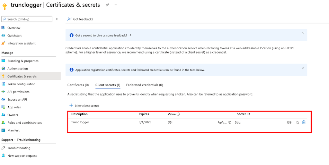This screenshot has width=329, height=165.
Task: Dismiss the application registration info banner
Action: [303, 68]
